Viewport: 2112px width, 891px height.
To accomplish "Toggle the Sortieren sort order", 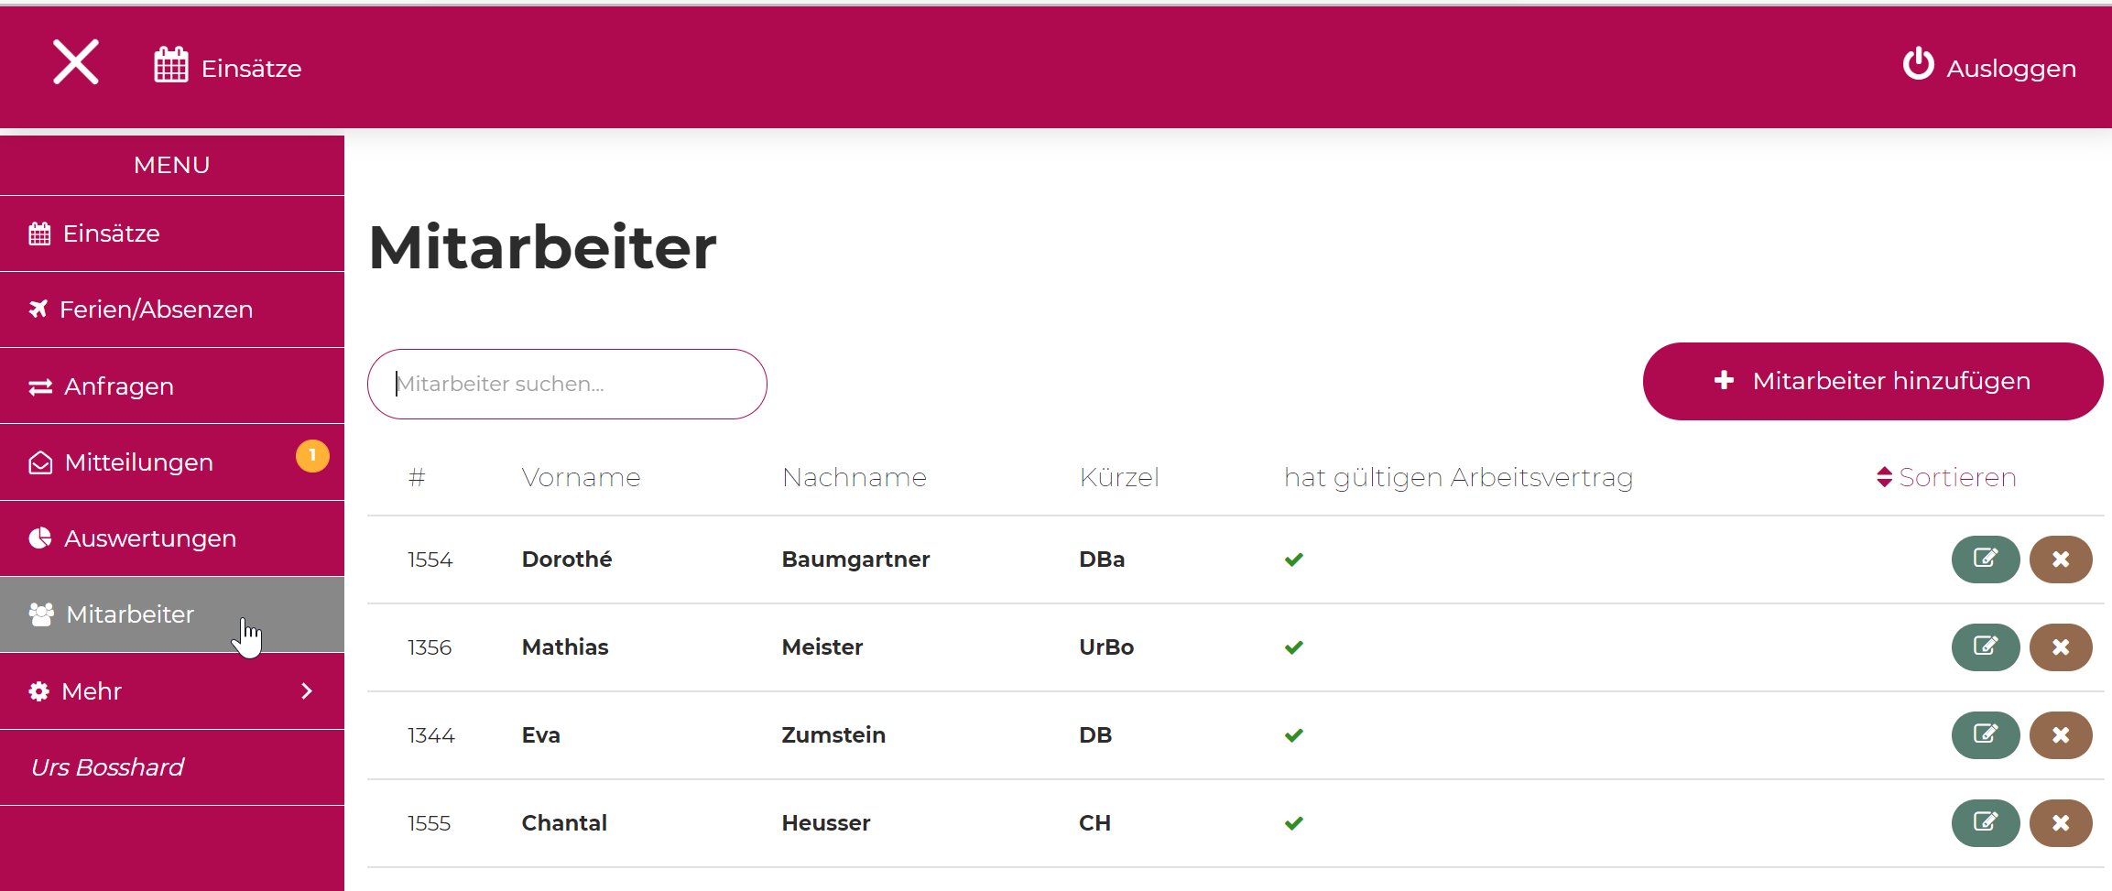I will coord(1945,477).
